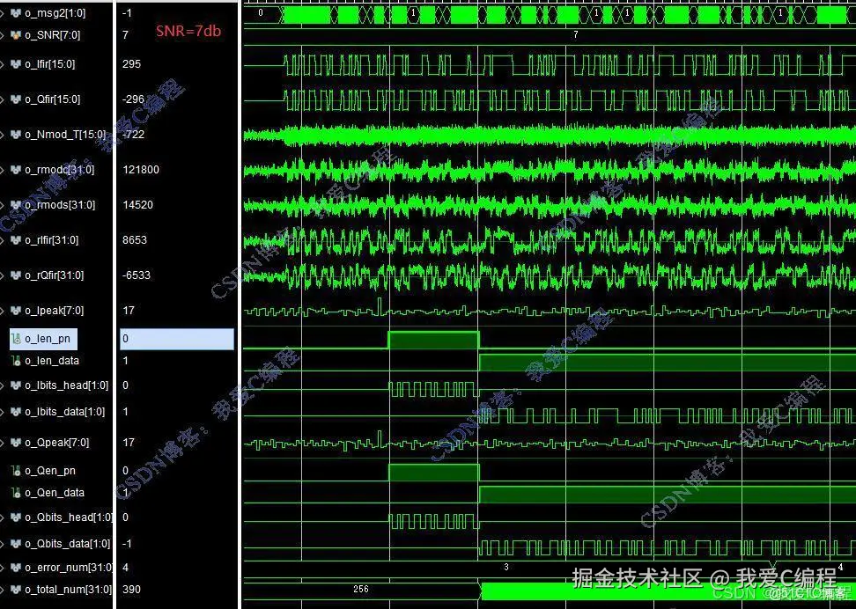Select the o_Qen_pn signal name
The height and width of the screenshot is (609, 856).
50,471
